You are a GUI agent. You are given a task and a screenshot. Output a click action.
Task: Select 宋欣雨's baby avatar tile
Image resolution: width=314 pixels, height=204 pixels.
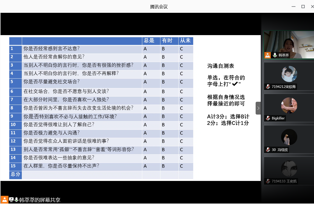pyautogui.click(x=289, y=76)
